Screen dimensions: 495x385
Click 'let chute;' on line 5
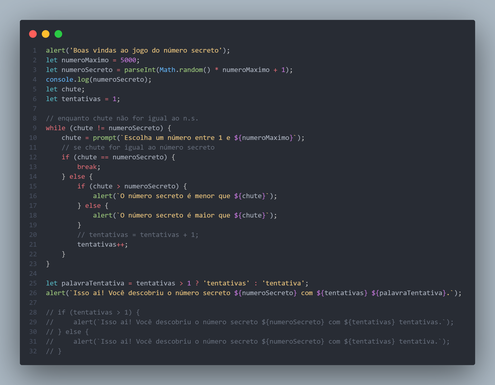[65, 89]
